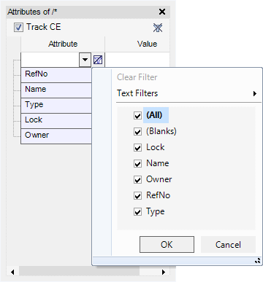Click the filter editor icon in Attribute row
The image size is (263, 282).
pos(98,60)
